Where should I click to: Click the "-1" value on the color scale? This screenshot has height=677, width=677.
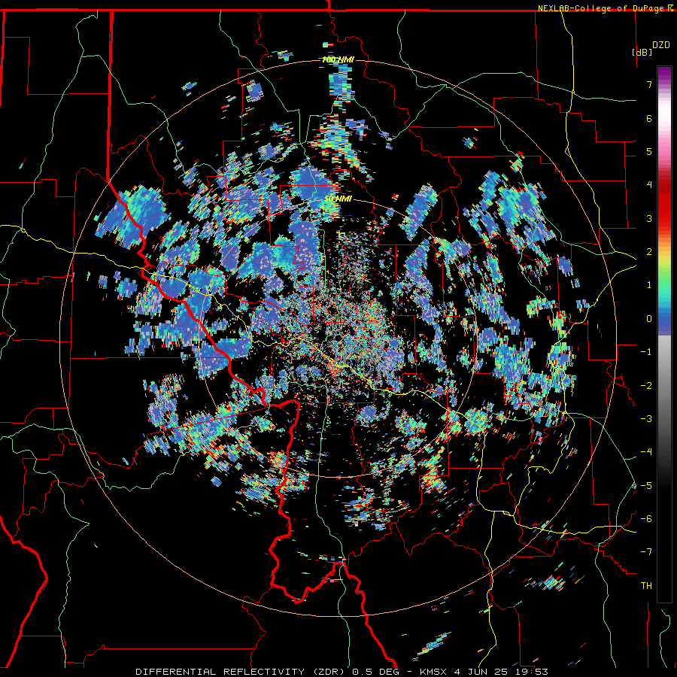pos(646,351)
